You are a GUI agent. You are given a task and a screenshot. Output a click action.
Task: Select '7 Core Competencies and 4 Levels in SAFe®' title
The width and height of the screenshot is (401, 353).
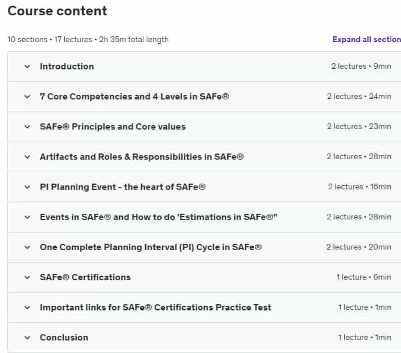134,97
